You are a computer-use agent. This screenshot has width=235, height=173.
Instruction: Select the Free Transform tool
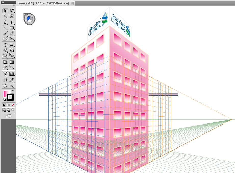(x=12, y=50)
